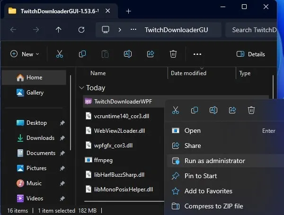
Task: Click the Cut icon in the main toolbar
Action: pyautogui.click(x=60, y=54)
